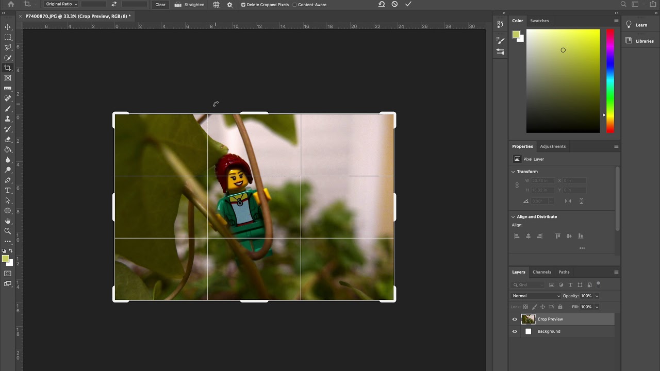The width and height of the screenshot is (660, 371).
Task: Select the Paint Bucket tool
Action: pos(8,149)
